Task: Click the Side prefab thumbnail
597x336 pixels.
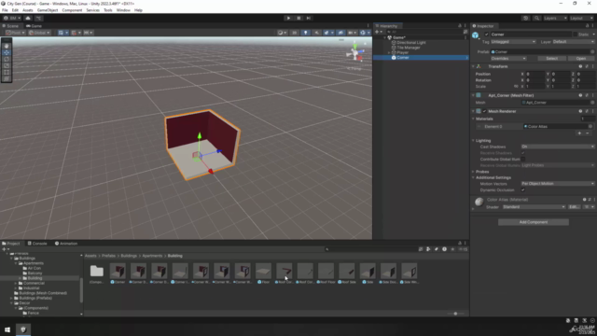Action: click(x=368, y=271)
